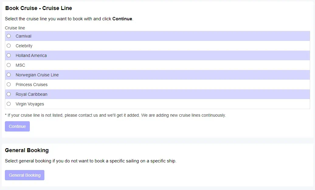The width and height of the screenshot is (315, 190).
Task: Click the Royal Caribbean label text
Action: pyautogui.click(x=31, y=94)
